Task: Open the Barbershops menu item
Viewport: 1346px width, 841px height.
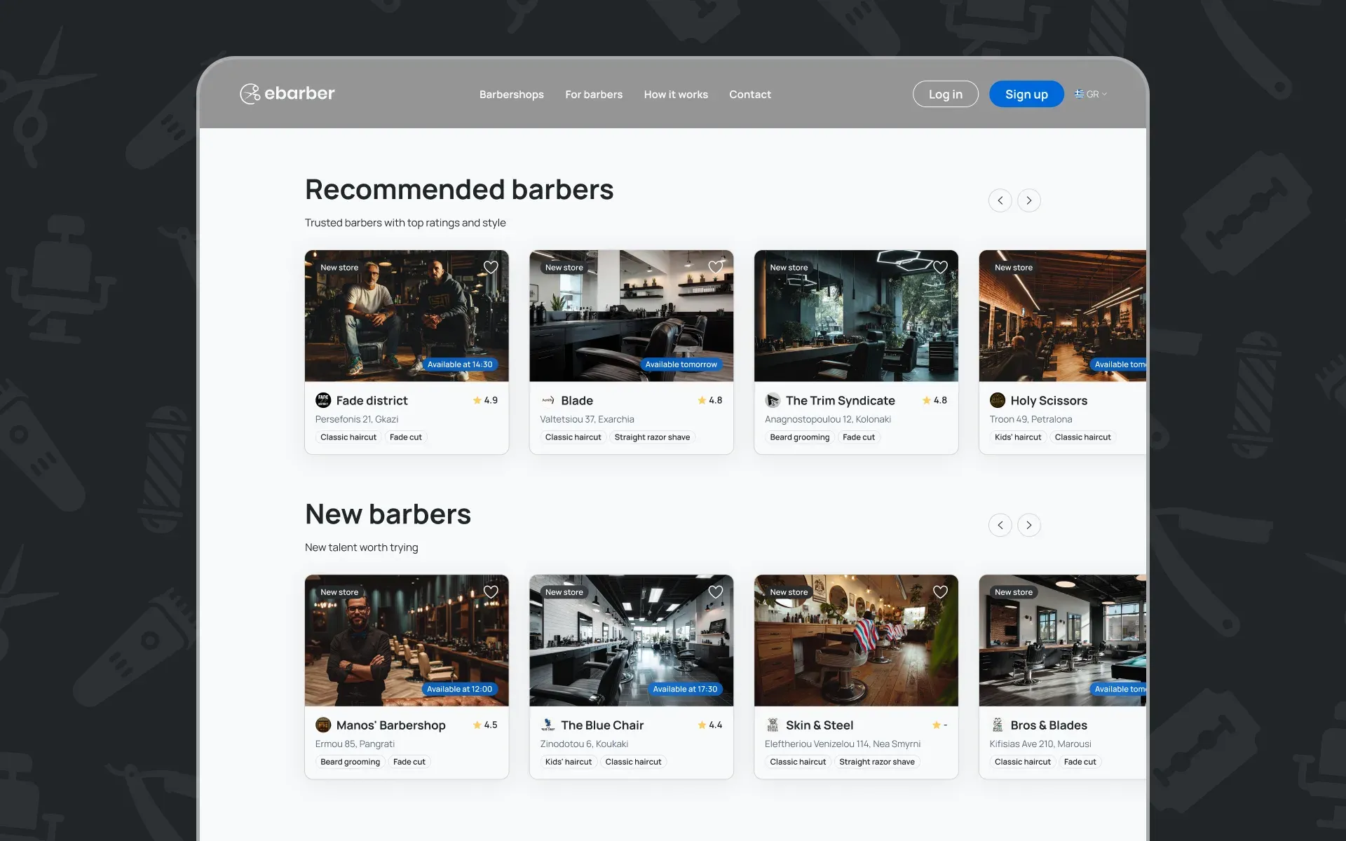Action: [511, 94]
